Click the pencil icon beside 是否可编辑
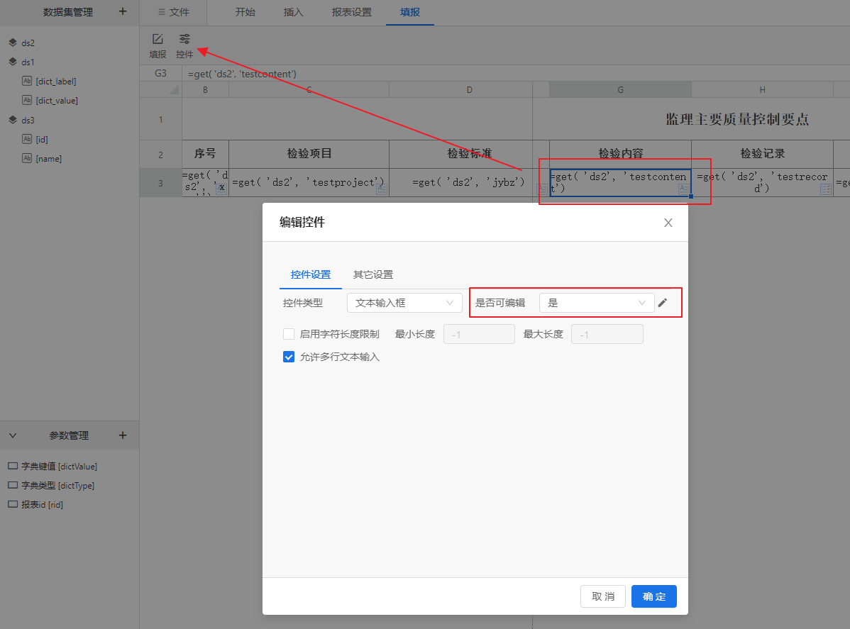 click(x=663, y=303)
